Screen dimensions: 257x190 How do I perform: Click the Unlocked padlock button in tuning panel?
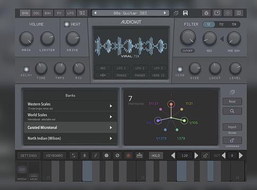[x=232, y=140]
